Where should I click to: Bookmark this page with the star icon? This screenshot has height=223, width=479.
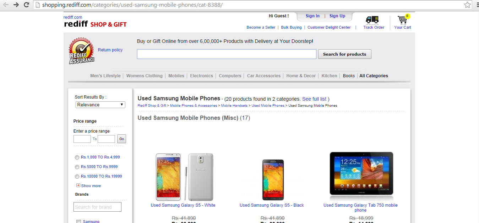coord(468,5)
